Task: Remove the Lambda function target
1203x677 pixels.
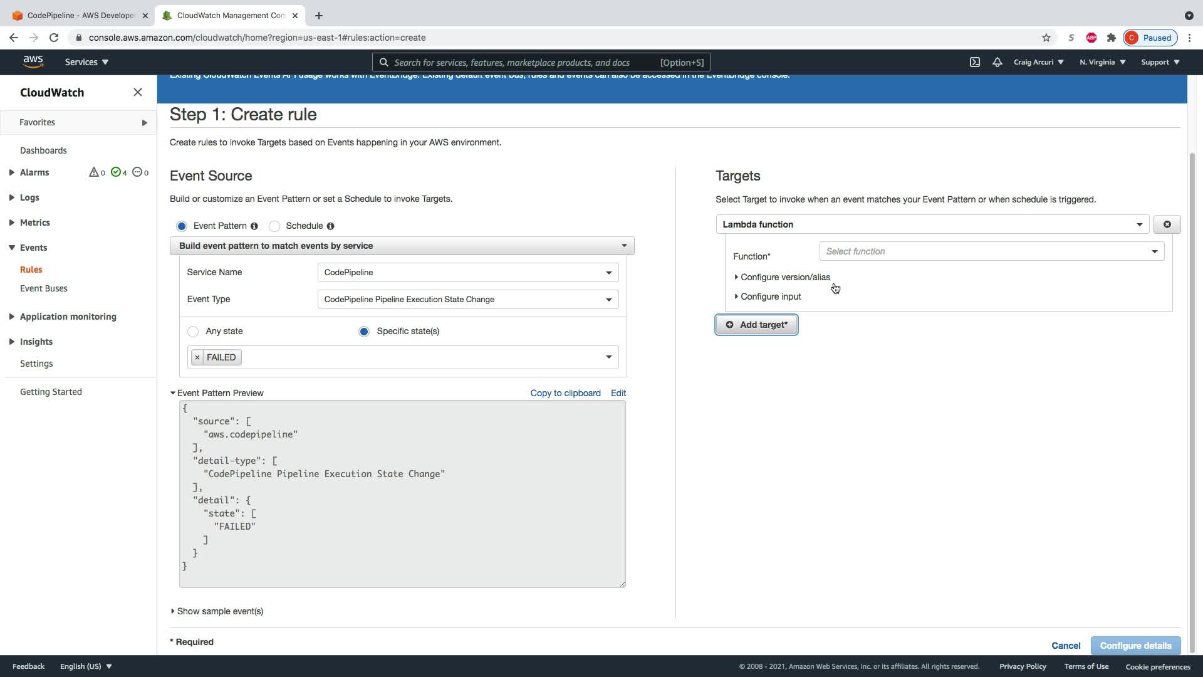Action: (1167, 224)
